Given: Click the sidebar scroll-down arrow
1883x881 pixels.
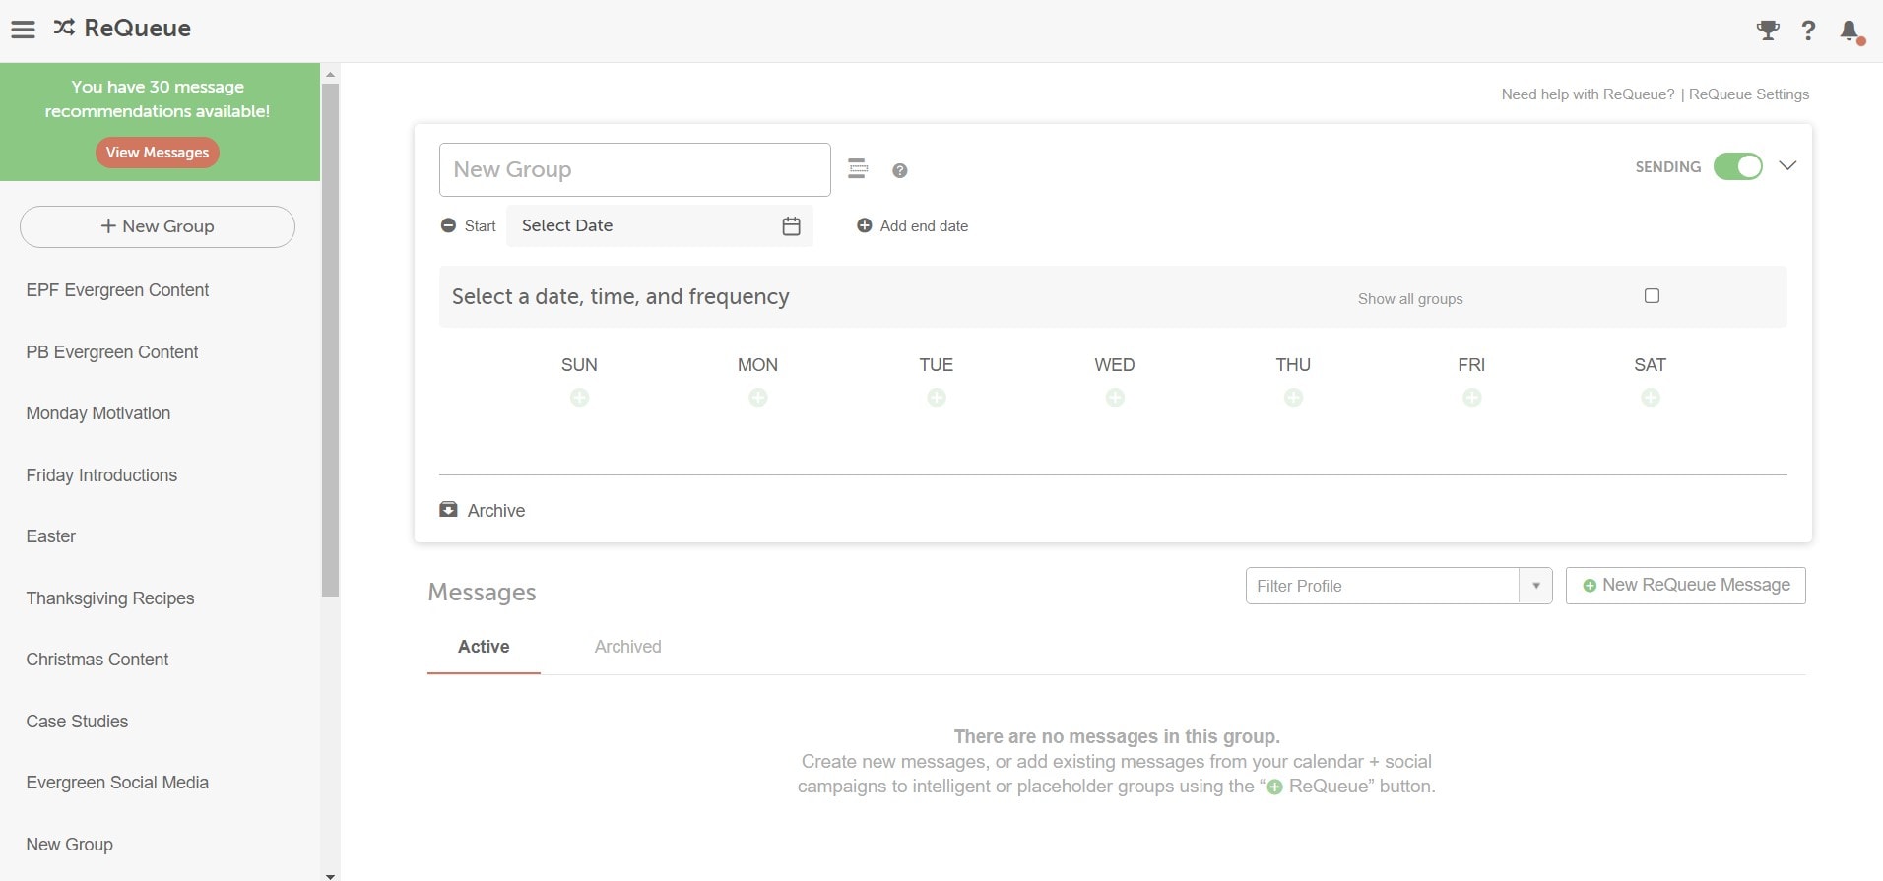Looking at the screenshot, I should pyautogui.click(x=330, y=875).
